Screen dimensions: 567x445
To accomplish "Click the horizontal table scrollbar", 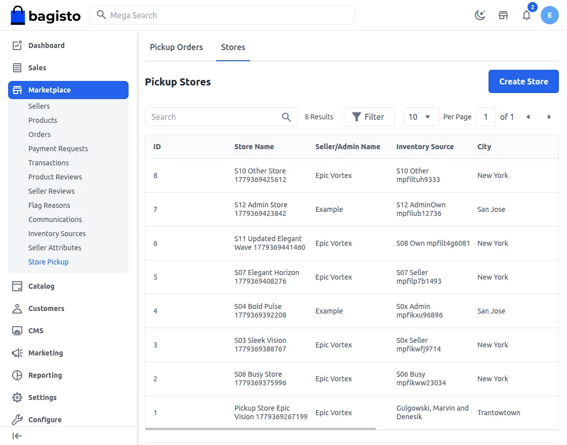I will click(260, 429).
